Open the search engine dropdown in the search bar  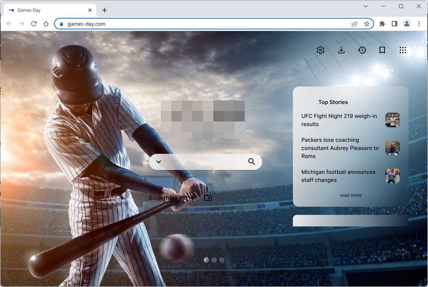tap(159, 162)
